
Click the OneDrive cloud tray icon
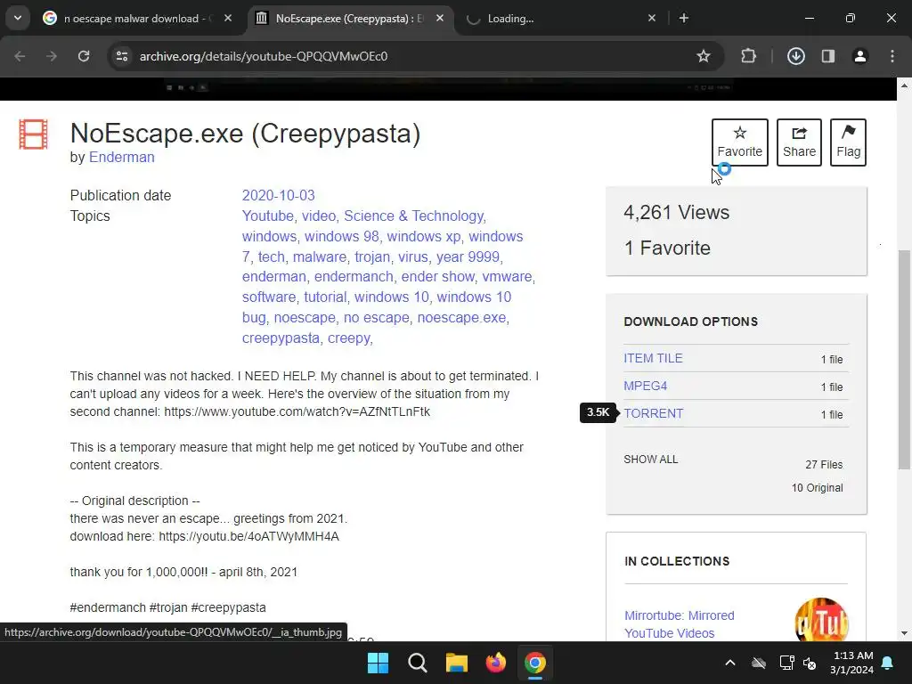759,663
